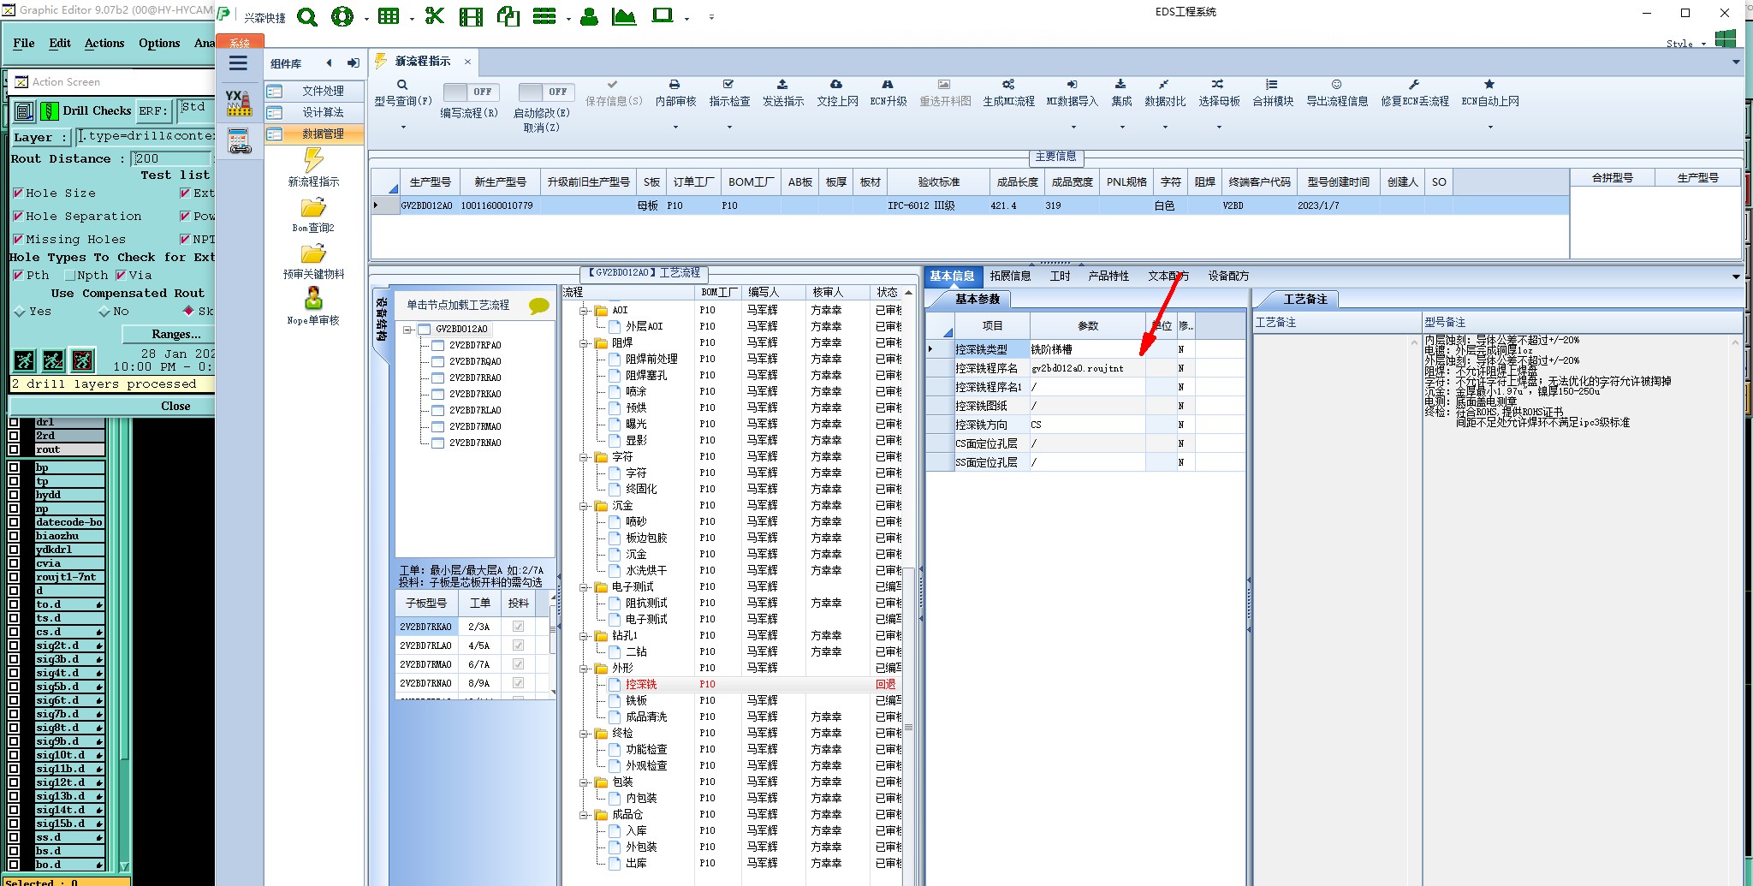The width and height of the screenshot is (1753, 886).
Task: Click the magnifier search icon in the quick toolbar
Action: click(307, 17)
